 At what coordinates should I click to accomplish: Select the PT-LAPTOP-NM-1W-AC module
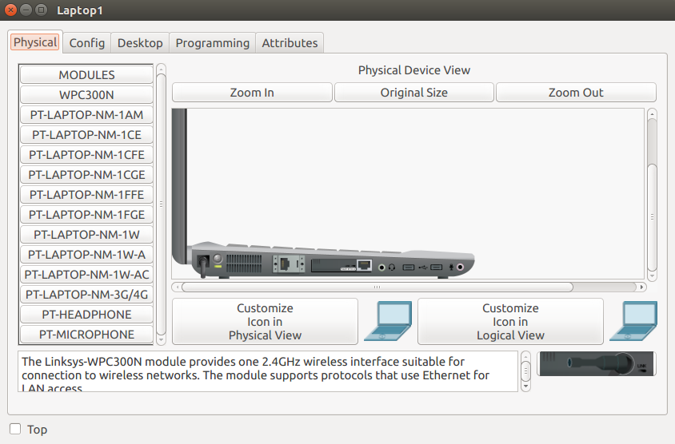[x=86, y=275]
